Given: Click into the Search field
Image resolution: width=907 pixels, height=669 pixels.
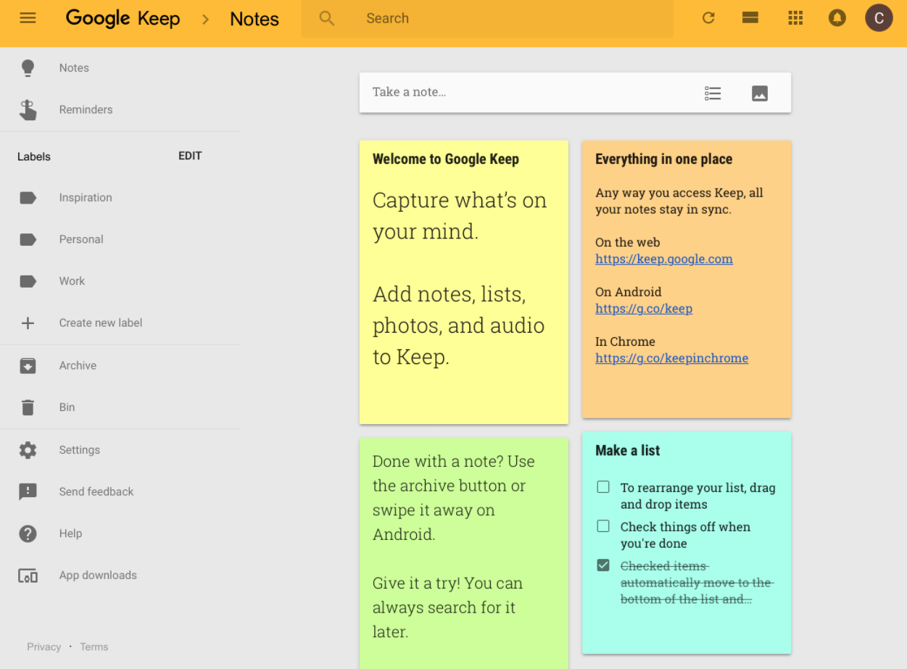Looking at the screenshot, I should click(487, 18).
